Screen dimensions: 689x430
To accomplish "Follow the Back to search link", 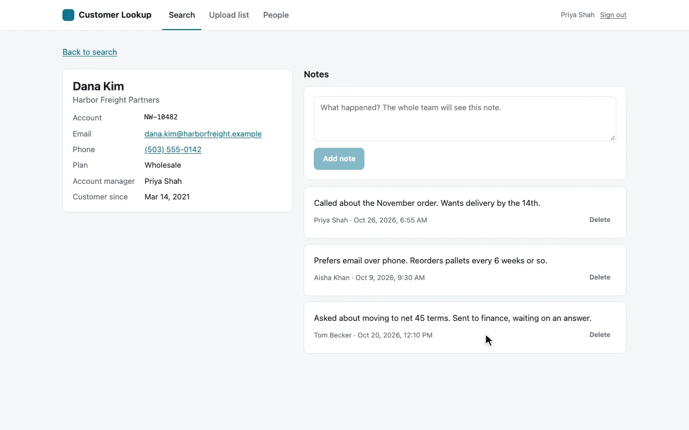I will [x=90, y=52].
